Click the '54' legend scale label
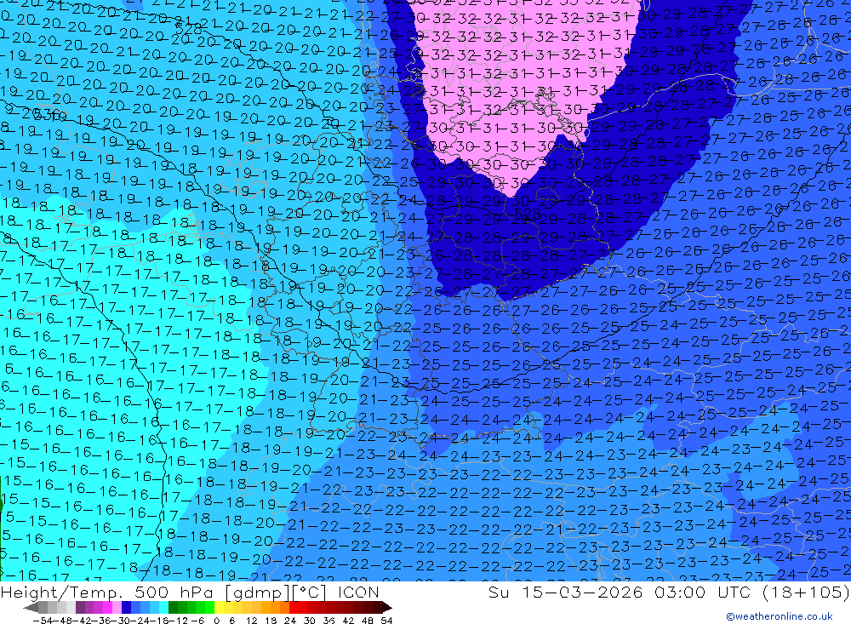This screenshot has width=851, height=624. 386,621
